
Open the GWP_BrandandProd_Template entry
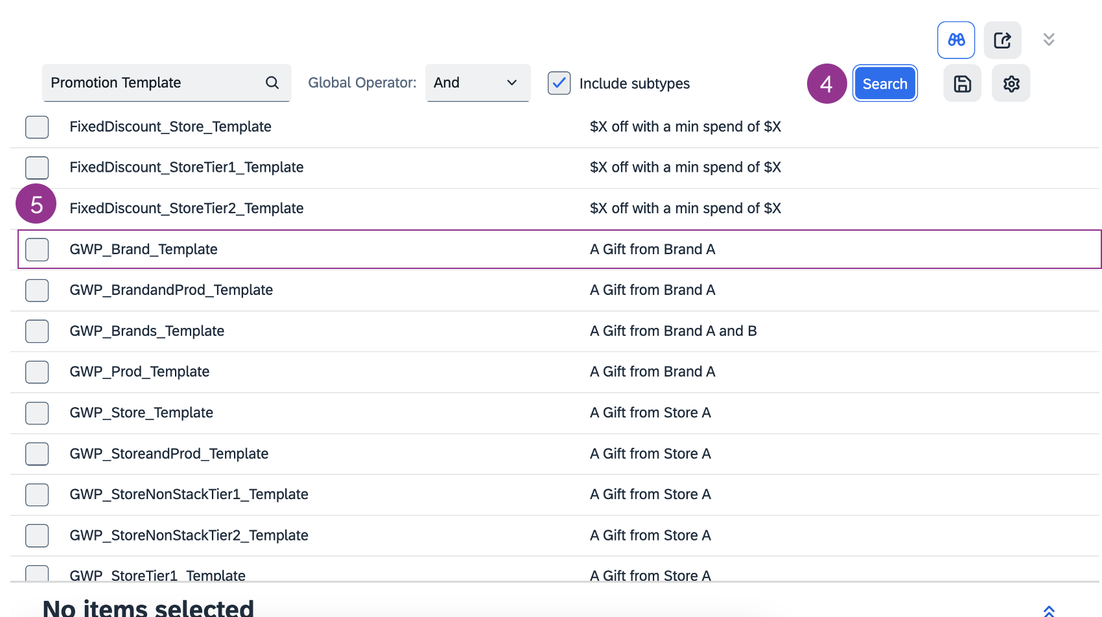point(171,290)
